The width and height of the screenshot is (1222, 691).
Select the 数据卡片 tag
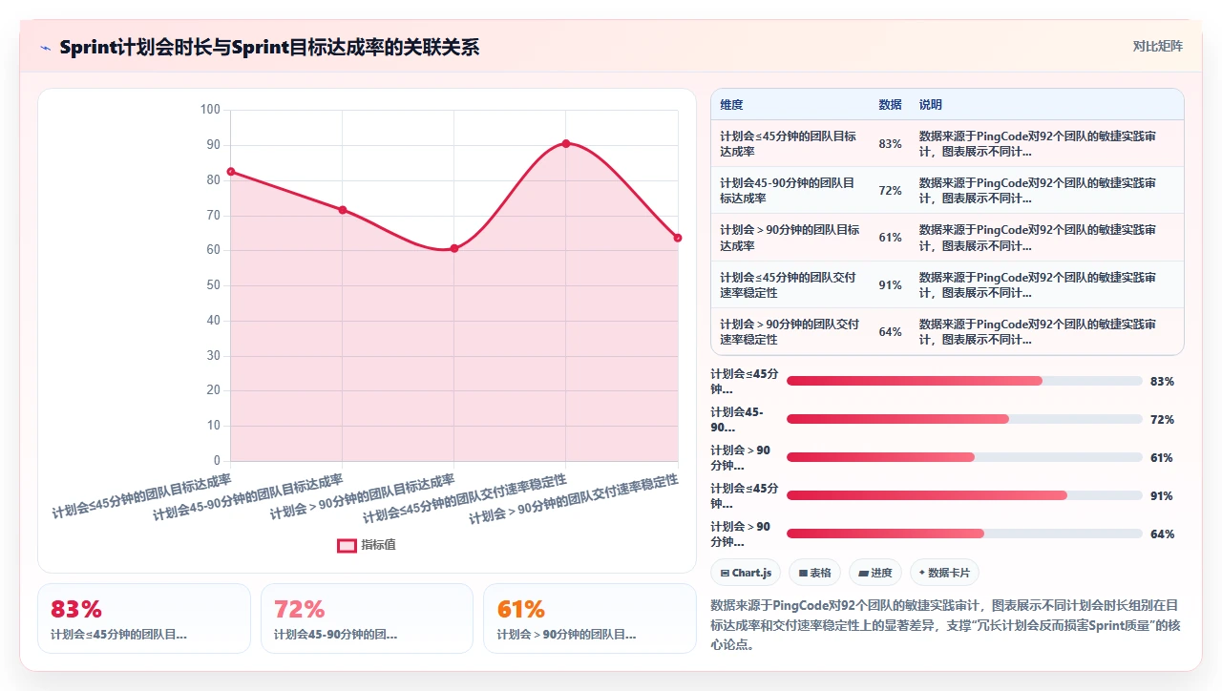(x=944, y=573)
